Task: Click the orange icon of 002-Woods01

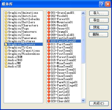Action: point(49,16)
